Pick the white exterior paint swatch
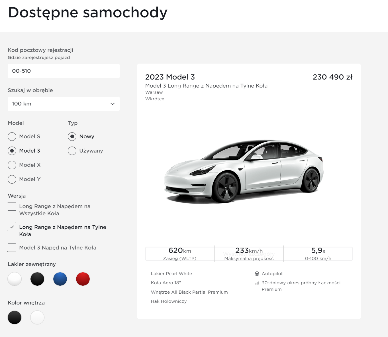Screen dimensions: 388x337 [15, 279]
